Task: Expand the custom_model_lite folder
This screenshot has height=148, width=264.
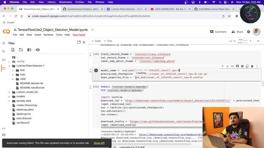Action: click(x=9, y=92)
